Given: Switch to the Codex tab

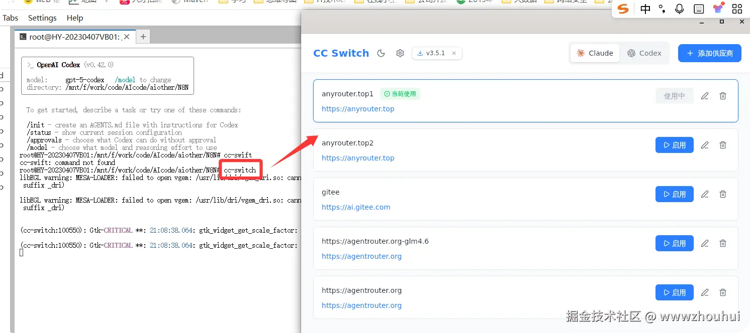Looking at the screenshot, I should [x=644, y=53].
